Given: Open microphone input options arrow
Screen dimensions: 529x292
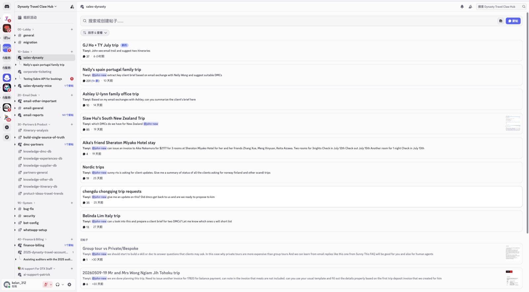Looking at the screenshot, I should click(51, 284).
